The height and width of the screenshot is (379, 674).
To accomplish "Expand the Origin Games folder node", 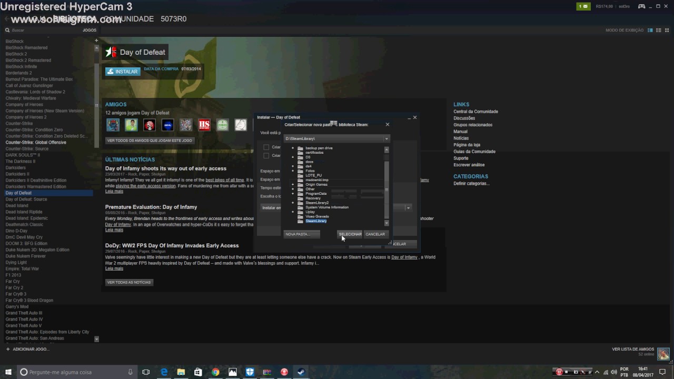I will tap(293, 184).
